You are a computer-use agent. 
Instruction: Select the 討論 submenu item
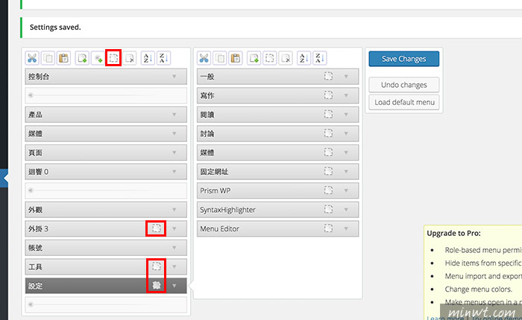(278, 134)
